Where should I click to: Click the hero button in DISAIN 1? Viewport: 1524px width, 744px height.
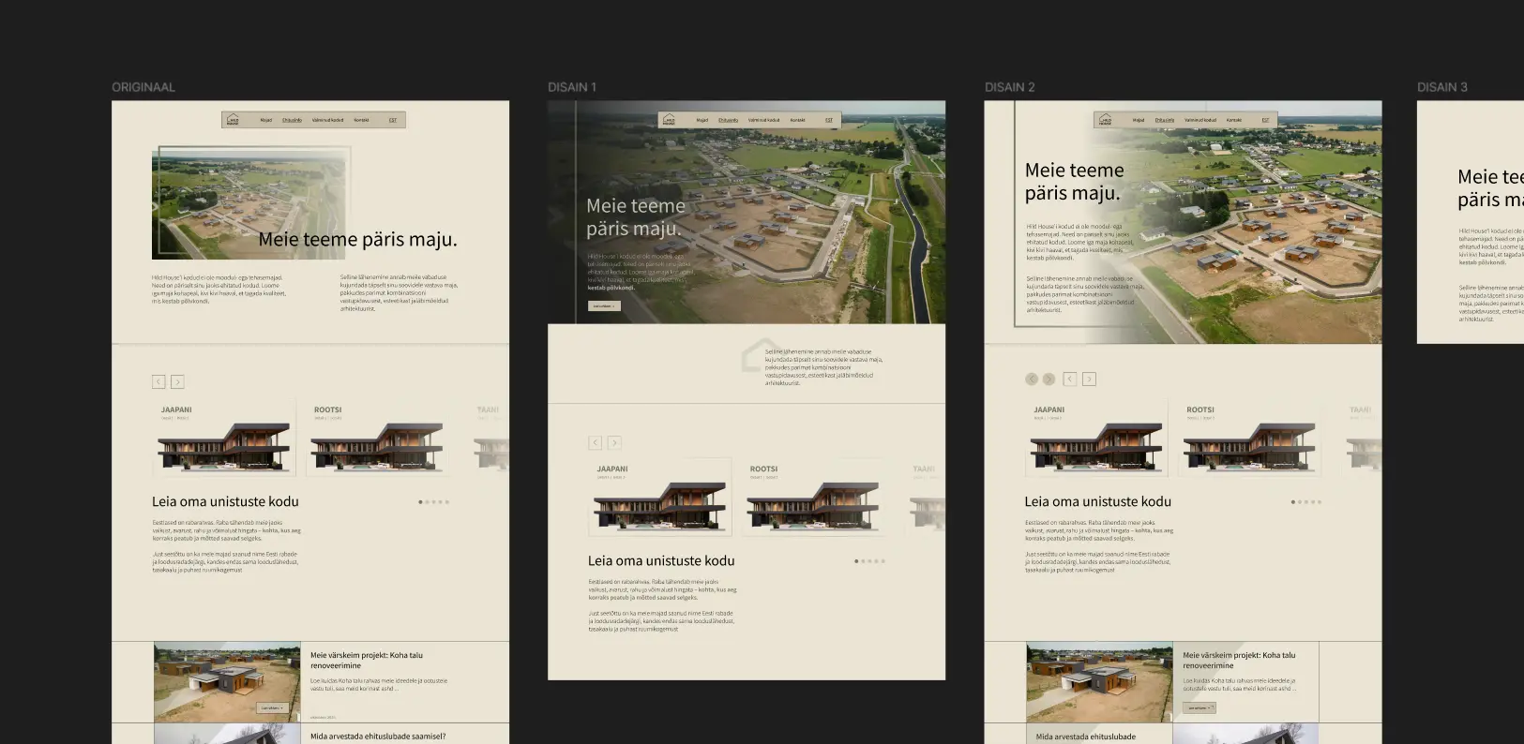click(604, 306)
